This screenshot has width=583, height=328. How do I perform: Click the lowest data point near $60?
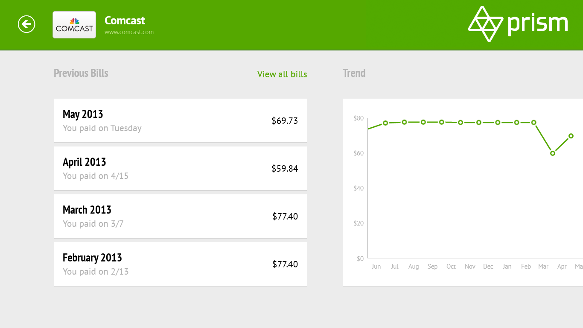(x=553, y=153)
